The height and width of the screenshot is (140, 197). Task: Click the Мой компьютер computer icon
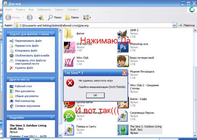pyautogui.click(x=11, y=101)
